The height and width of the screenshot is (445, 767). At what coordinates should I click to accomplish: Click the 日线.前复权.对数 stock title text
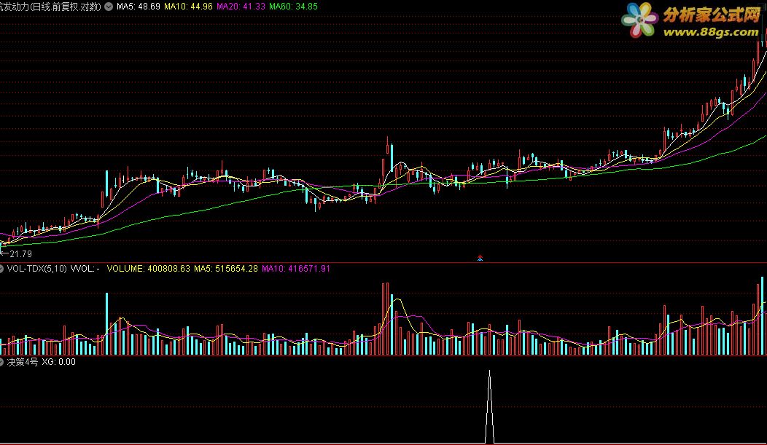50,7
